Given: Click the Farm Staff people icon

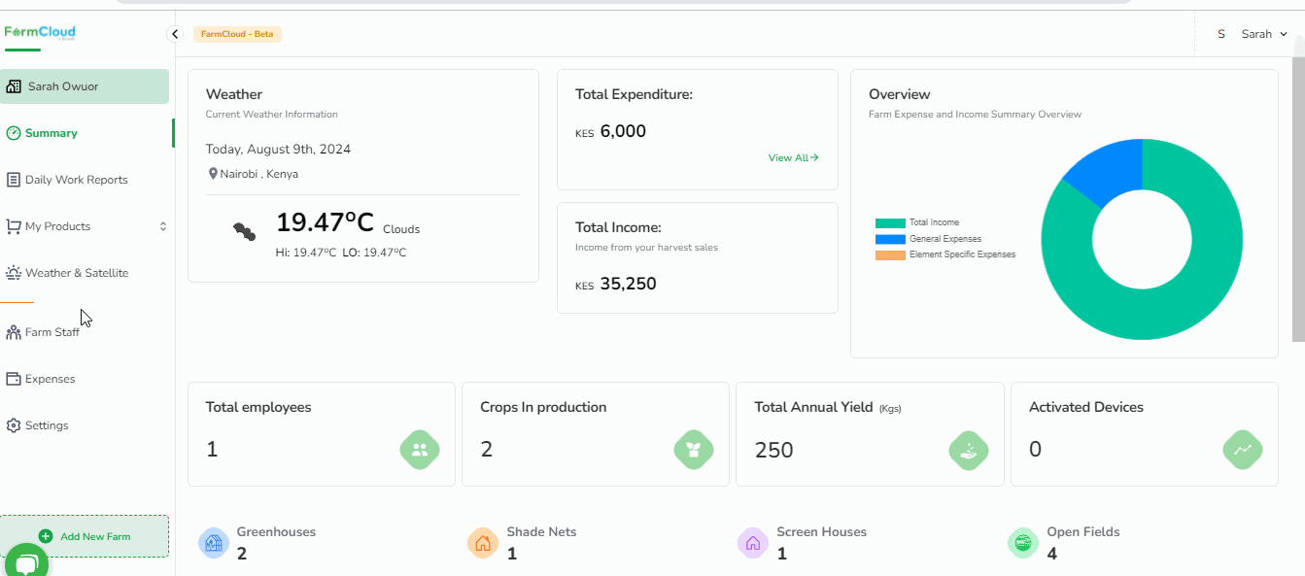Looking at the screenshot, I should click(x=14, y=332).
